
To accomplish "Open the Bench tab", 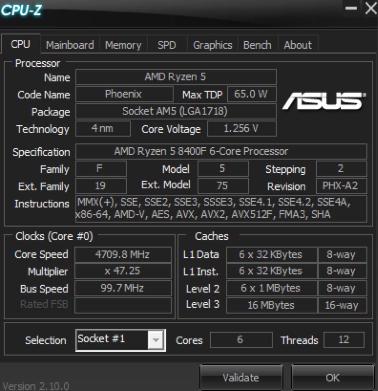I will tap(258, 45).
